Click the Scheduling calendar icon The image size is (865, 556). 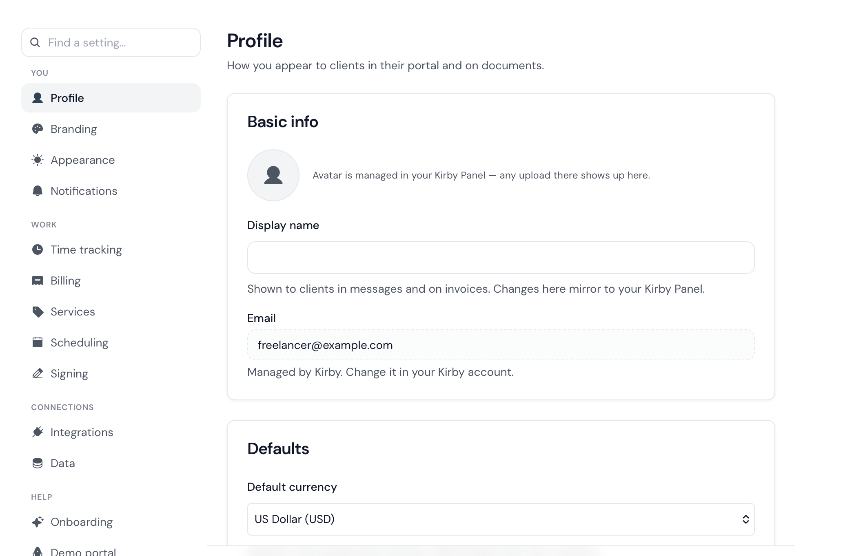(x=38, y=342)
